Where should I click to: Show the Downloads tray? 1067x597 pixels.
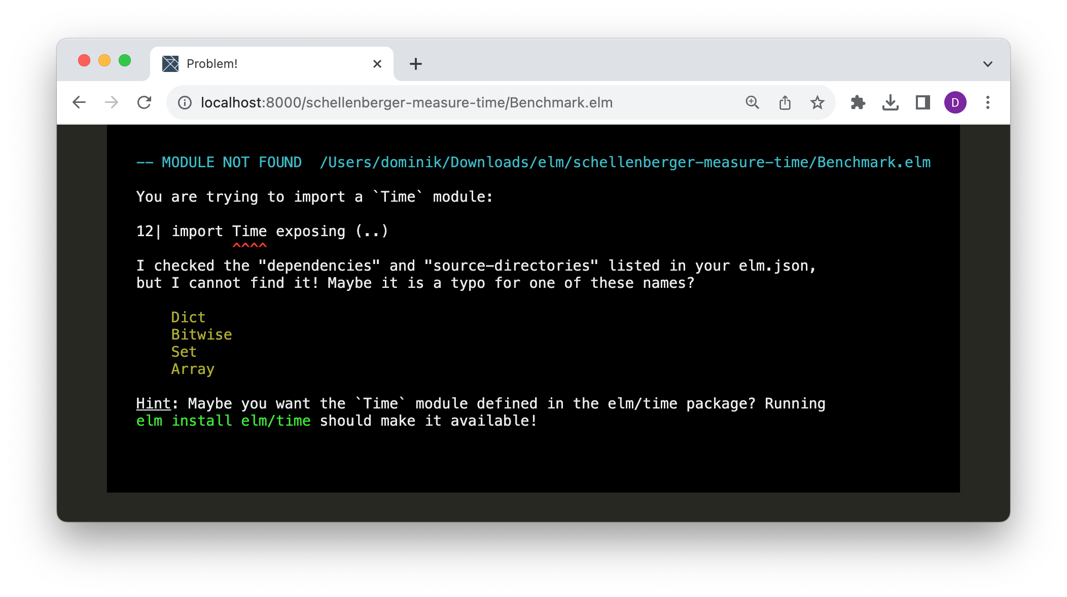(891, 102)
